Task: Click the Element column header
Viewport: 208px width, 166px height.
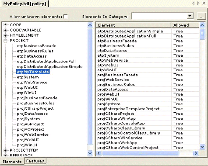Action: (x=133, y=25)
